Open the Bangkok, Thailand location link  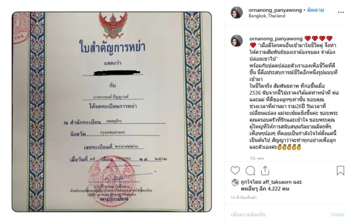[267, 16]
